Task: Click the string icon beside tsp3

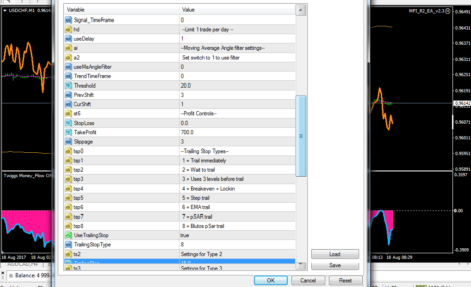Action: (68, 179)
